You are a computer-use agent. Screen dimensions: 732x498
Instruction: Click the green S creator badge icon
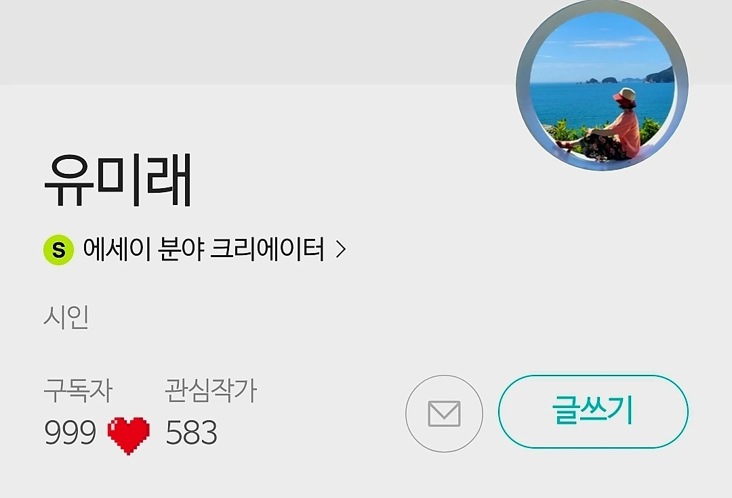pos(58,250)
